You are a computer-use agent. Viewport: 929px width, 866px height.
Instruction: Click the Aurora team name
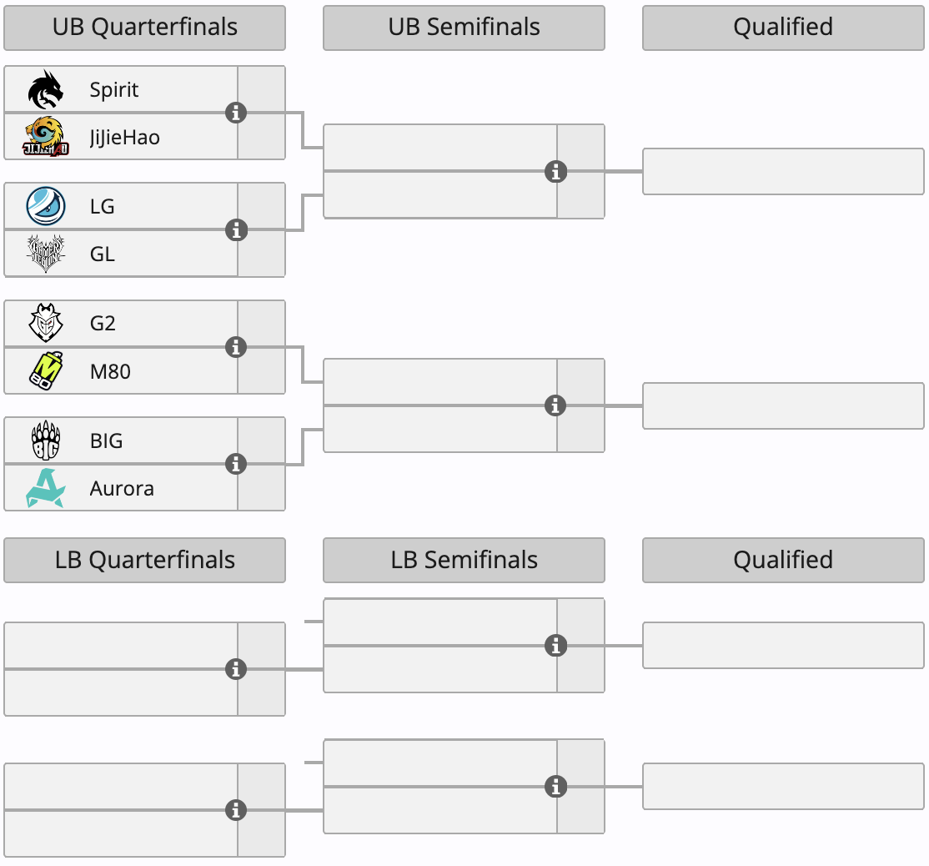point(122,488)
